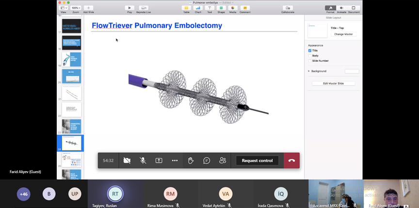
Task: Select slide 25 thumbnail
Action: coord(72,160)
